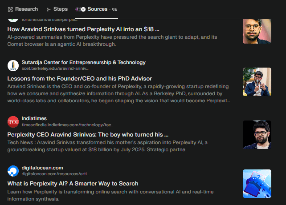The height and width of the screenshot is (205, 286).
Task: Open 'How Aravind Srinivas turned Perplexity AI' article
Action: point(83,29)
